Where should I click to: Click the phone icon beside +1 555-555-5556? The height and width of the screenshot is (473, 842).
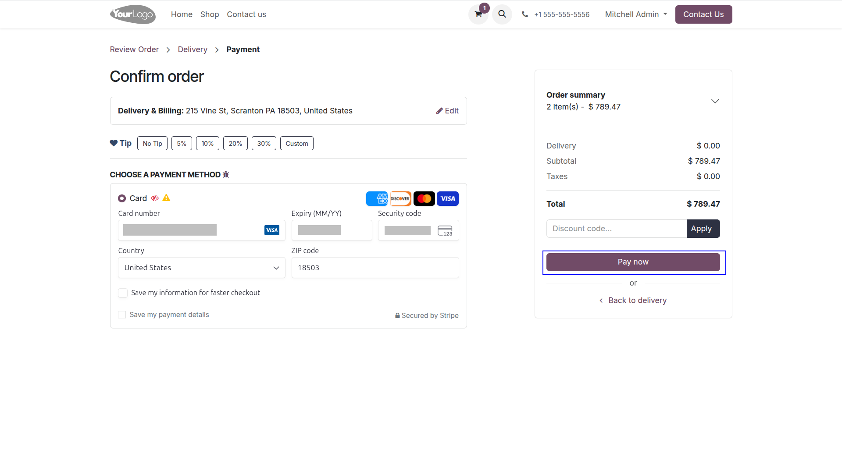(x=524, y=14)
